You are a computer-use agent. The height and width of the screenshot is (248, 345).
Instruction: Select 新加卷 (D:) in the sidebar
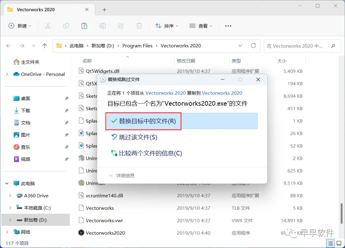click(36, 220)
